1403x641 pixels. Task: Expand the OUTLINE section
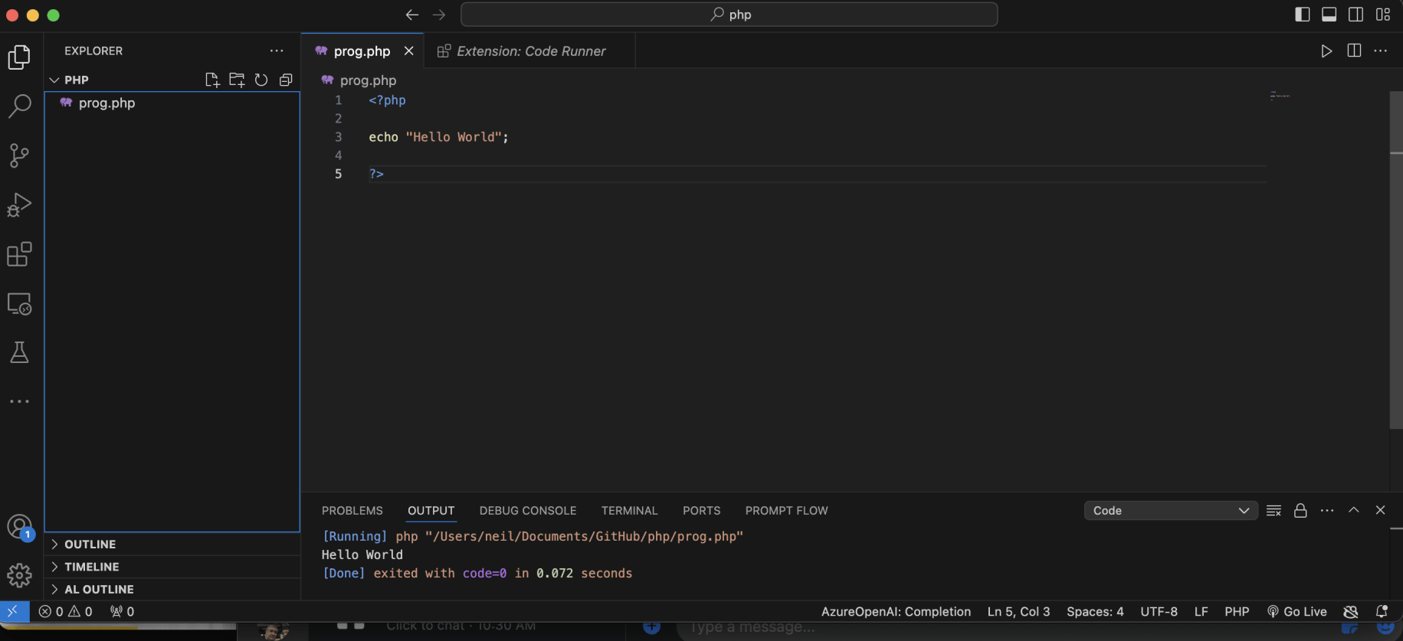click(x=90, y=545)
